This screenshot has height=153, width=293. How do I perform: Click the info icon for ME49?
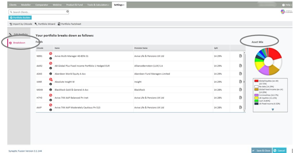click(x=50, y=90)
